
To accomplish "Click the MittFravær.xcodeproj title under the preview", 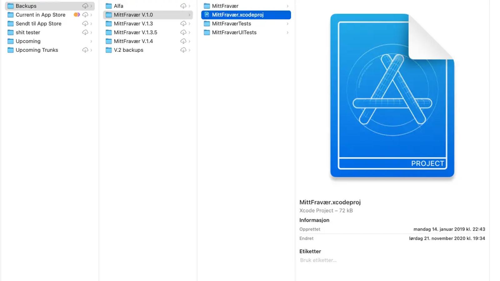I will coord(330,202).
